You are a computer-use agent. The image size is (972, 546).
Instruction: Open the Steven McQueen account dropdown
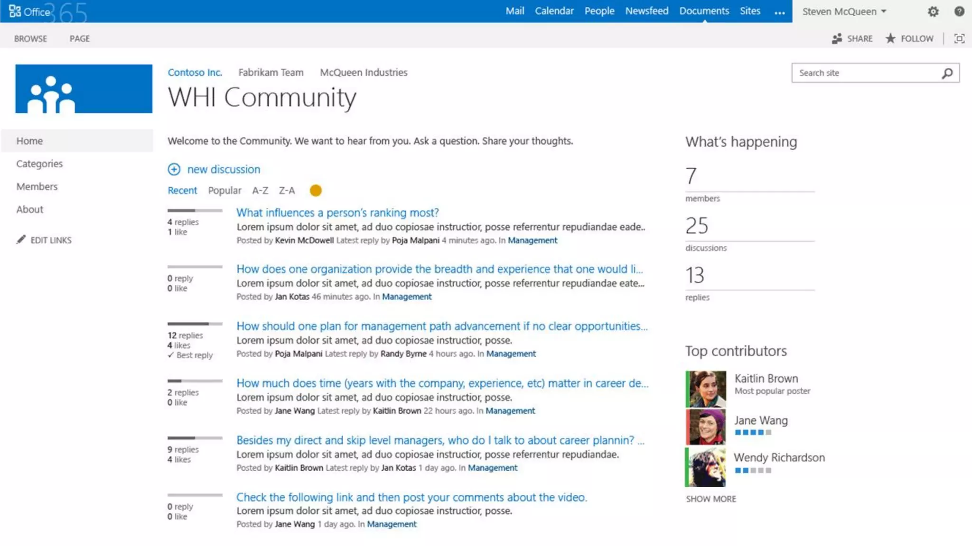click(x=844, y=11)
